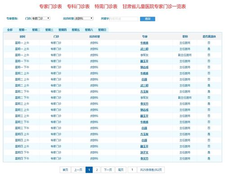225x174 pixels.
Task: Click the page number jump input box
Action: pyautogui.click(x=132, y=170)
